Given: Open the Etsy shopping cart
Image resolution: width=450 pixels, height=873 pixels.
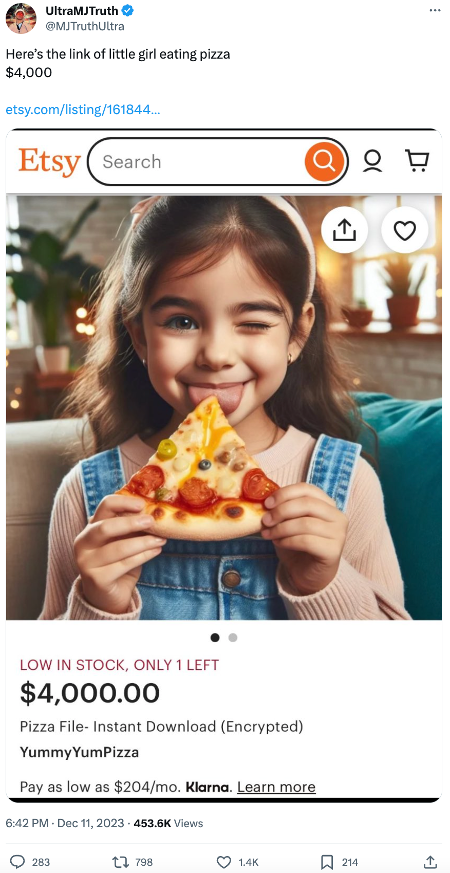Looking at the screenshot, I should click(417, 160).
